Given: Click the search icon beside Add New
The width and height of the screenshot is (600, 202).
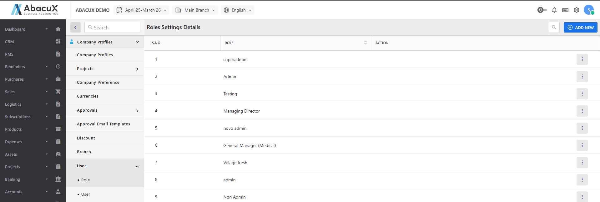Looking at the screenshot, I should pyautogui.click(x=554, y=28).
